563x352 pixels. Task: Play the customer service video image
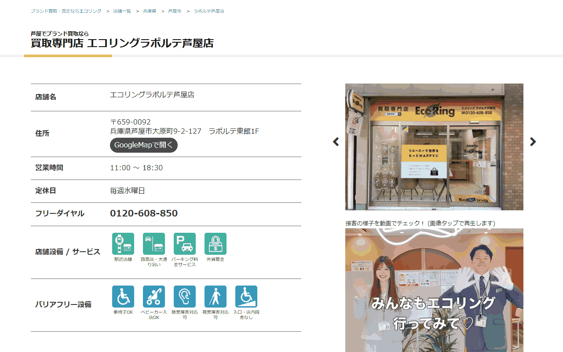pyautogui.click(x=434, y=290)
